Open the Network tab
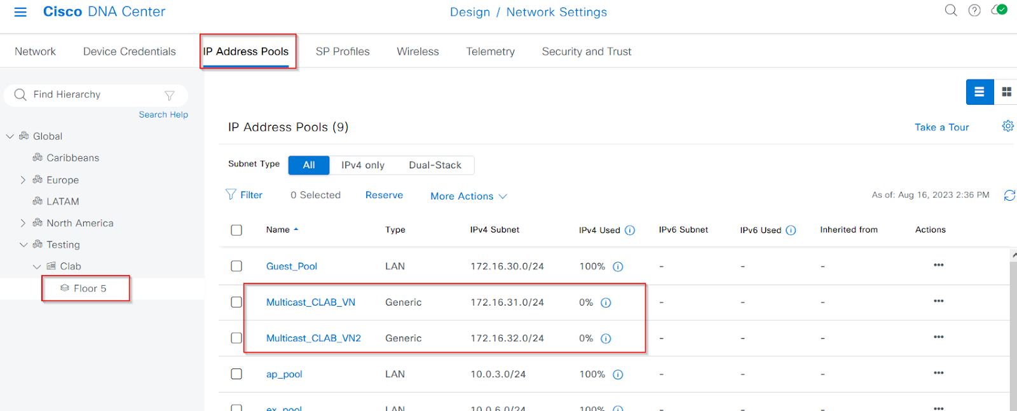Image resolution: width=1017 pixels, height=411 pixels. click(35, 51)
